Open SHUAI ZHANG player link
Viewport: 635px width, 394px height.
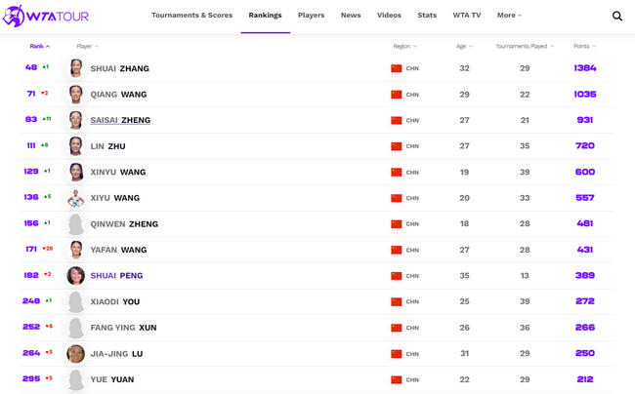[119, 68]
